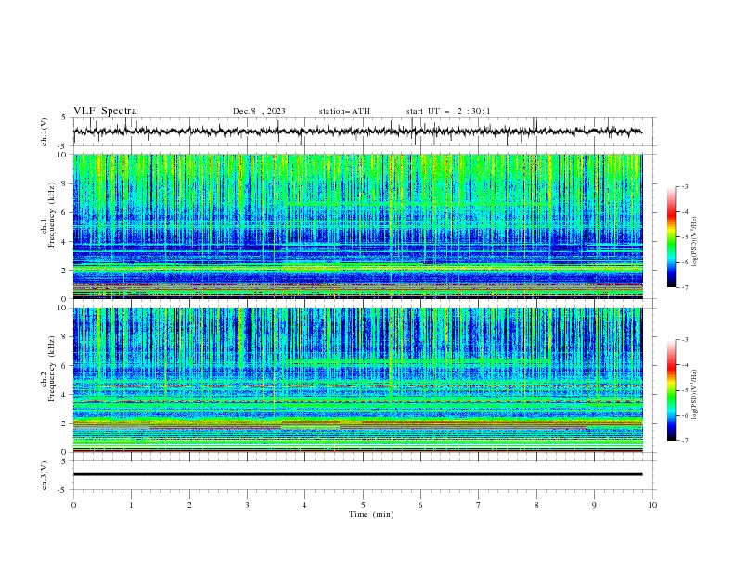
Task: Click time axis tick label '3'
Action: [247, 505]
